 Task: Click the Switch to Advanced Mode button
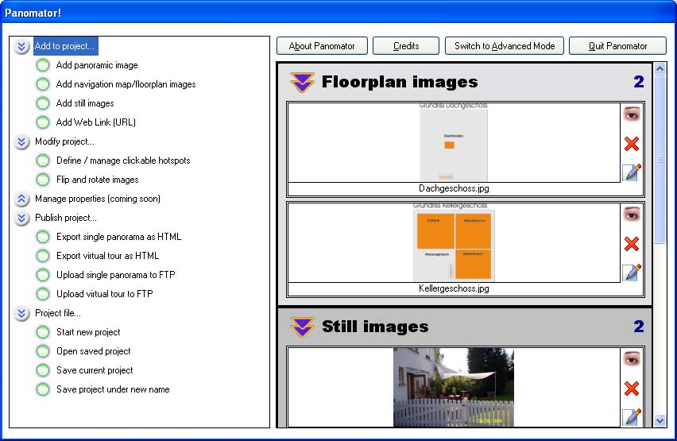coord(505,46)
